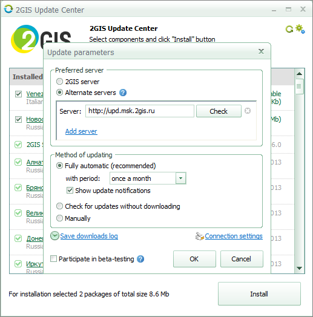
Task: Click green checkmark for Донец row
Action: [18, 238]
